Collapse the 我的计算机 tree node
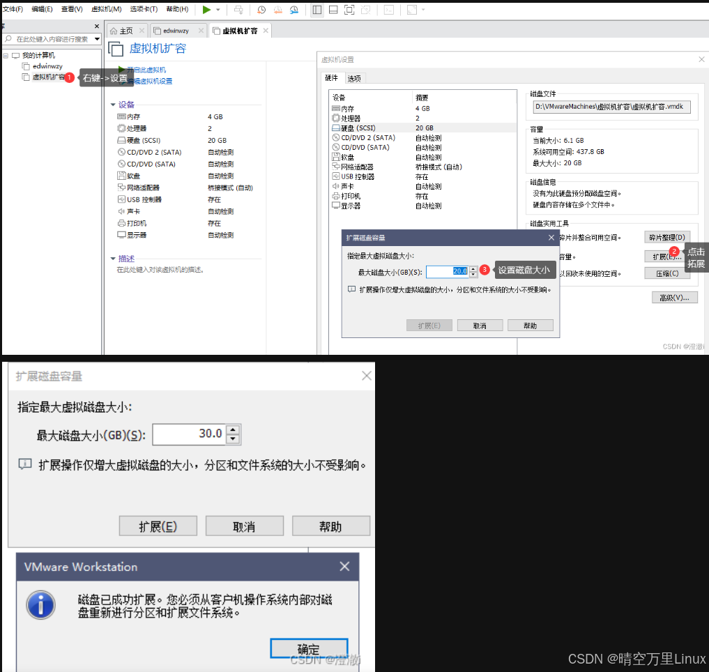The image size is (709, 672). pos(6,55)
